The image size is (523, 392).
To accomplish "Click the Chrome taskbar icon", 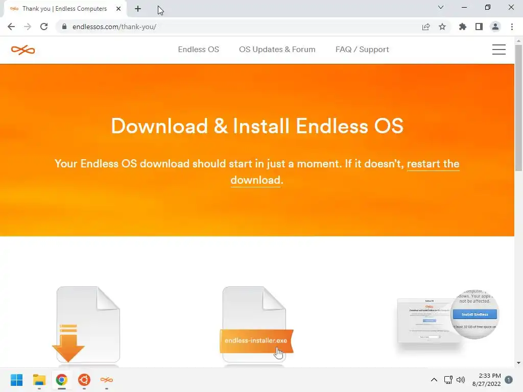I will [62, 380].
